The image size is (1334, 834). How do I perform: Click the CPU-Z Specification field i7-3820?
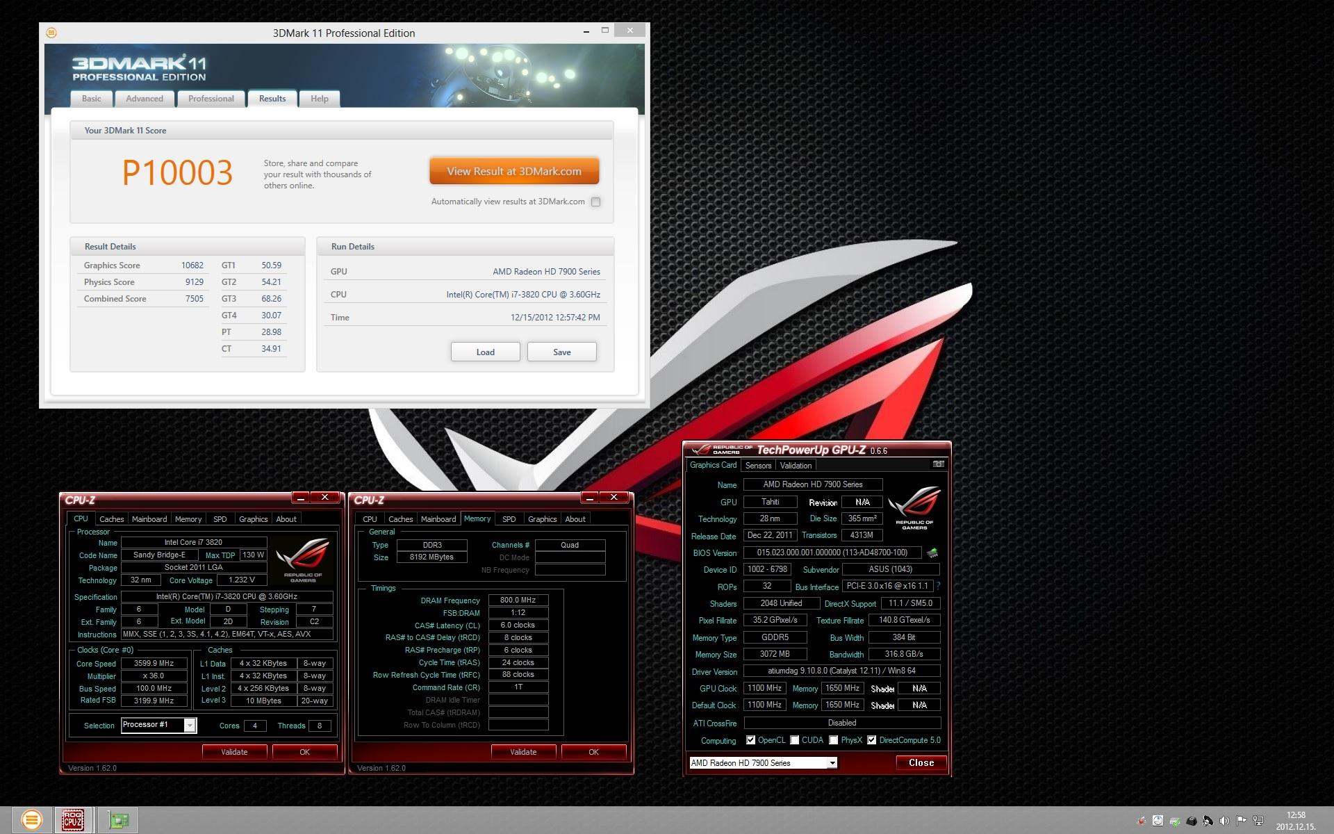click(x=227, y=596)
